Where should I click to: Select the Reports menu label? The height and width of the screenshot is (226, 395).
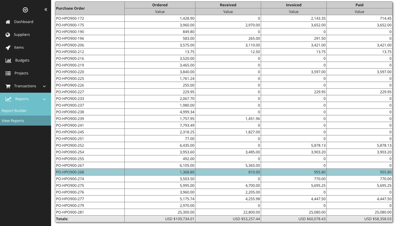click(22, 99)
